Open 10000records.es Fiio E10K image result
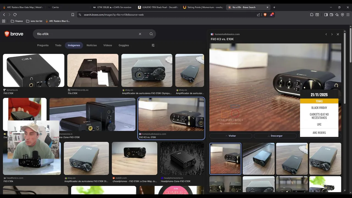The width and height of the screenshot is (352, 198). pos(93,70)
